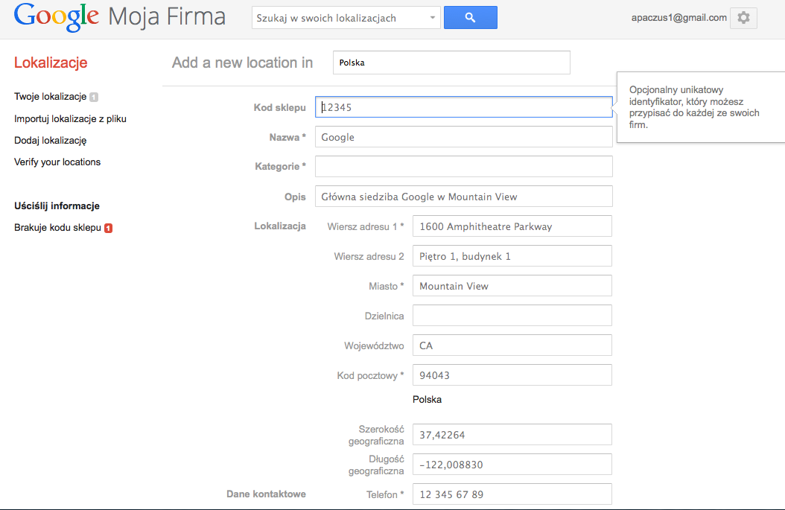This screenshot has width=785, height=510.
Task: Open the settings gear menu
Action: click(743, 18)
